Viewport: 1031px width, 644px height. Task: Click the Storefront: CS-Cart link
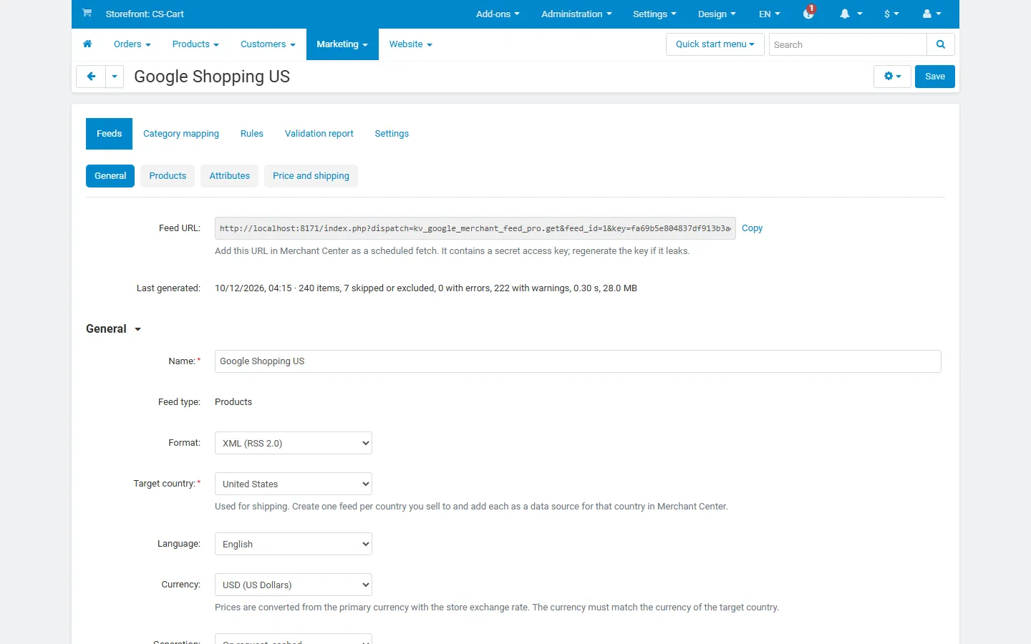145,14
